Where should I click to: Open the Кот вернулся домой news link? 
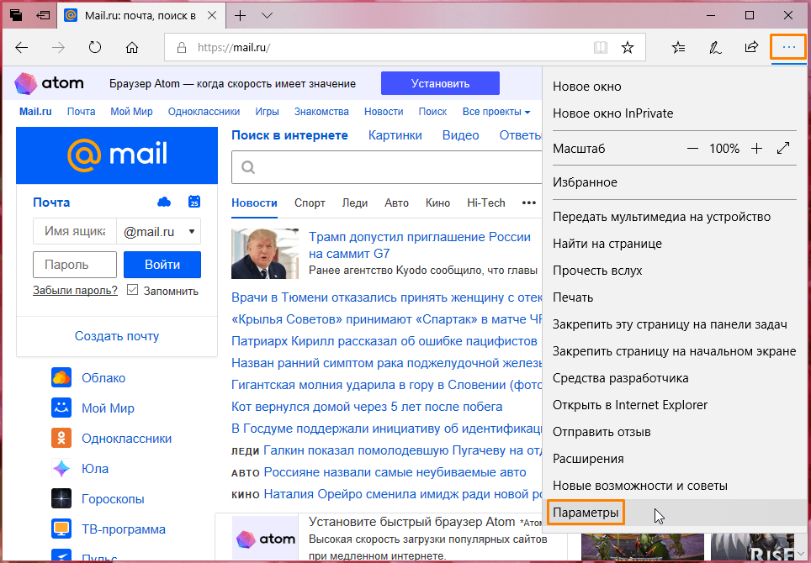(367, 407)
